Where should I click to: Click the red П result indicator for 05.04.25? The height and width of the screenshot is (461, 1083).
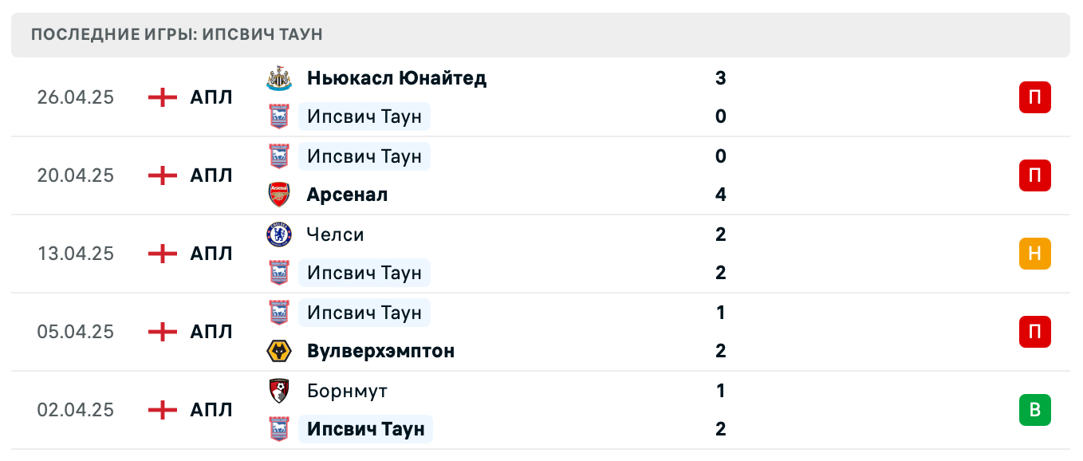1034,332
